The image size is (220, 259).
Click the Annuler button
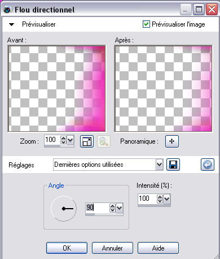click(x=112, y=248)
